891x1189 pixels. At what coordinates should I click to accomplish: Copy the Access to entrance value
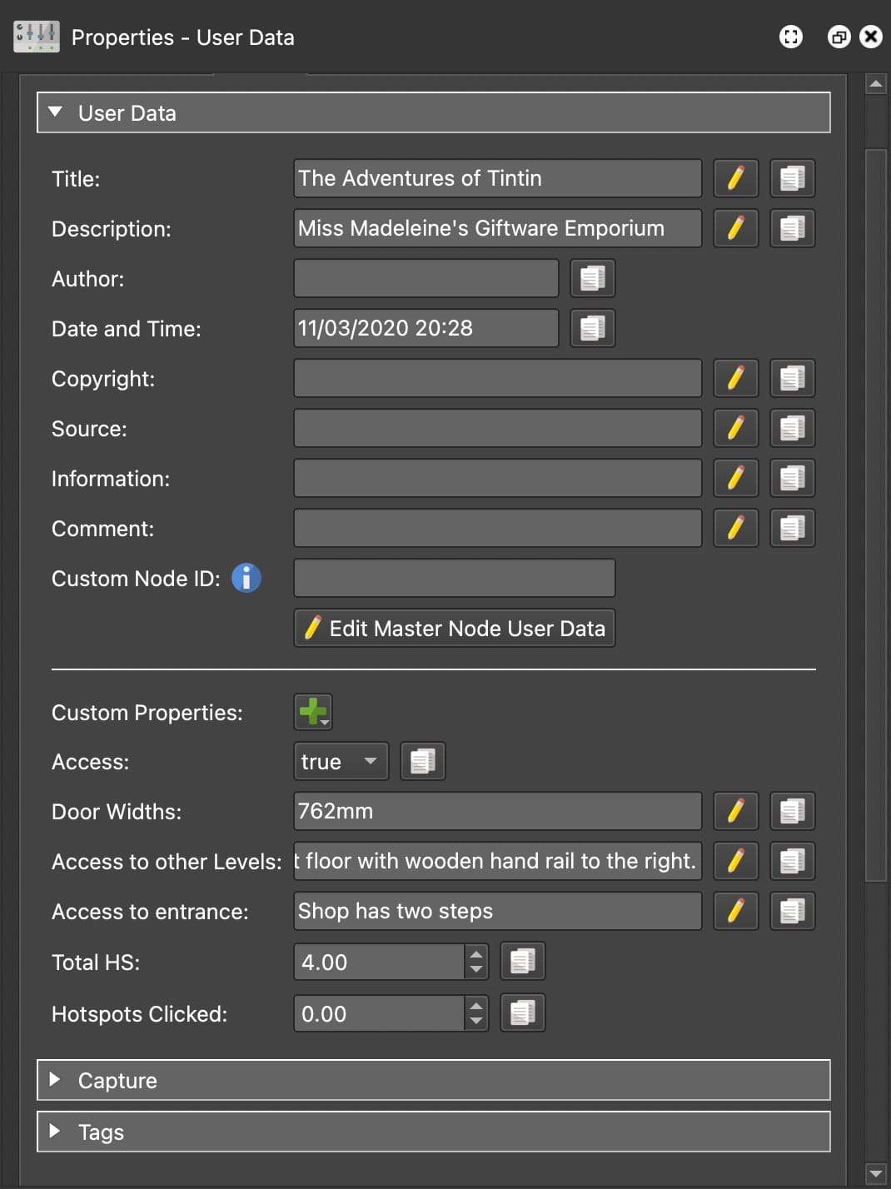tap(792, 911)
